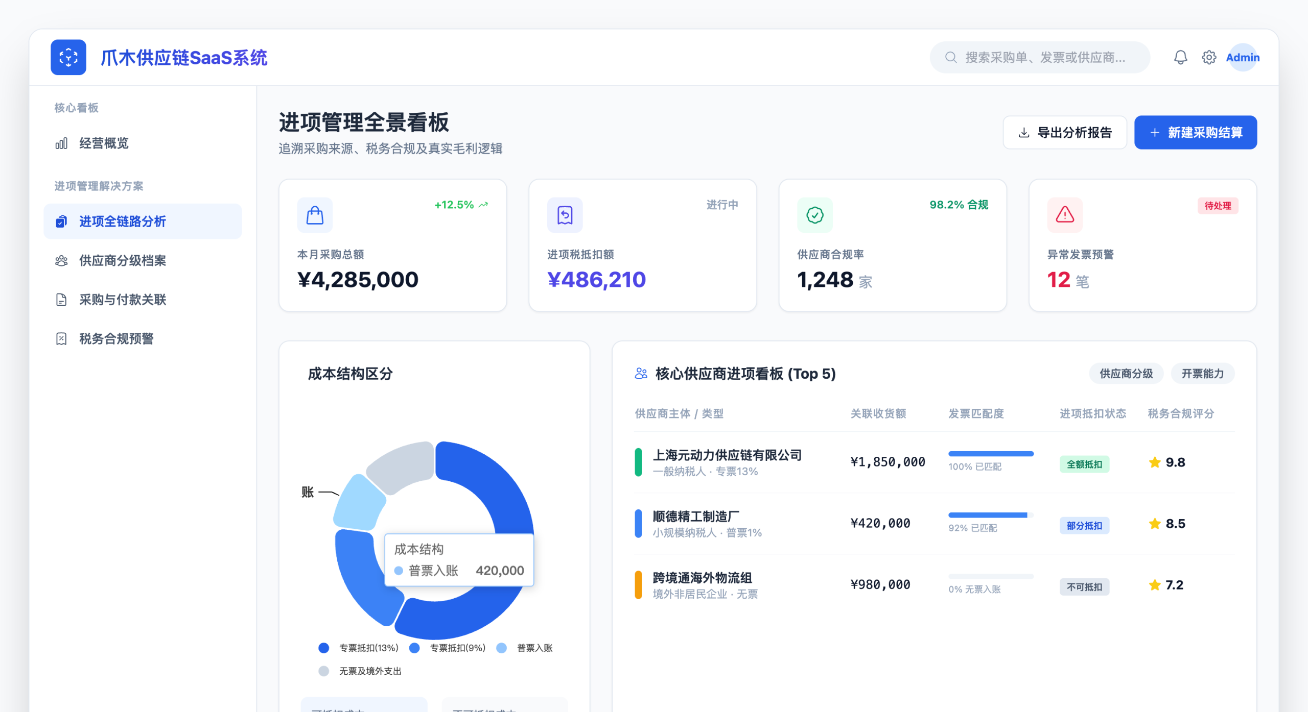Click the green compliance check icon
The image size is (1308, 712).
click(x=814, y=215)
